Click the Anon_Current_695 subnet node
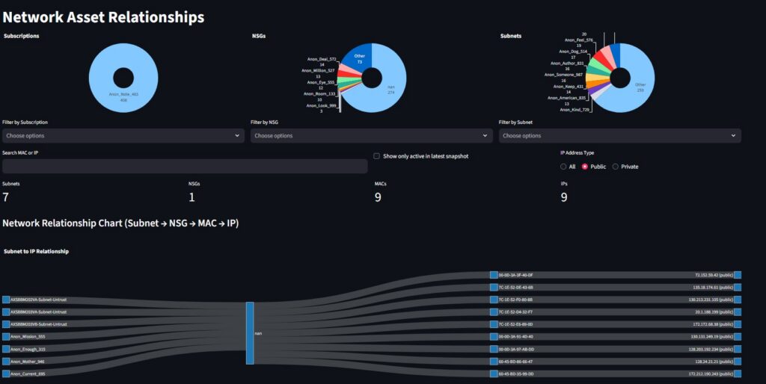Screen dimensions: 766x384 tap(6, 373)
